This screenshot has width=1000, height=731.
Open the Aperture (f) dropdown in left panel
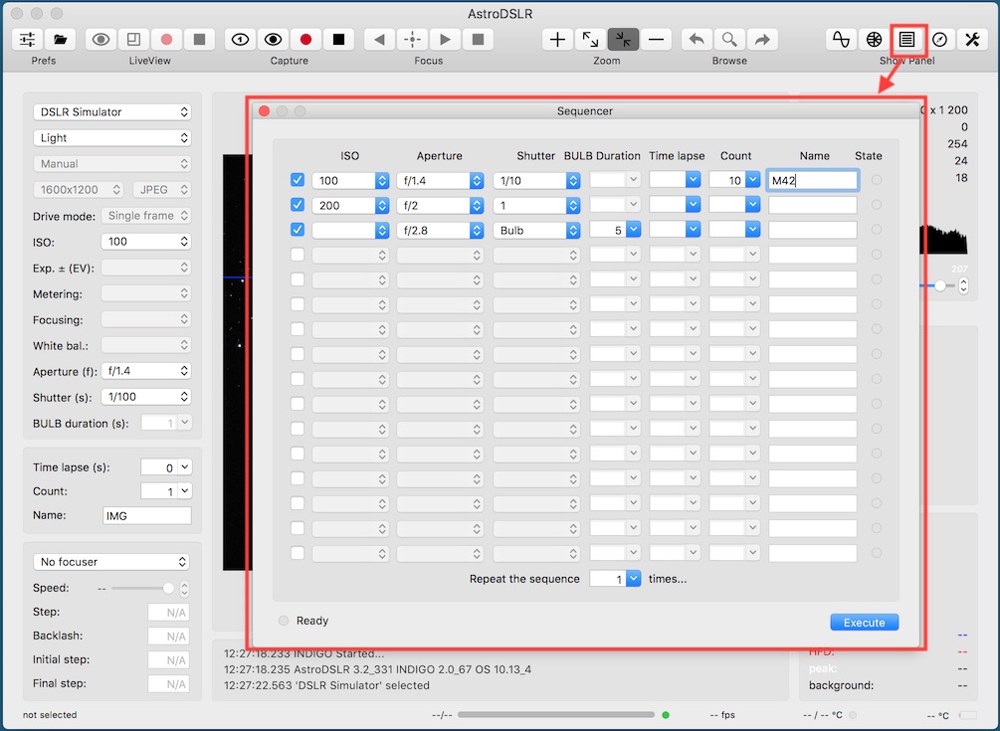(146, 371)
